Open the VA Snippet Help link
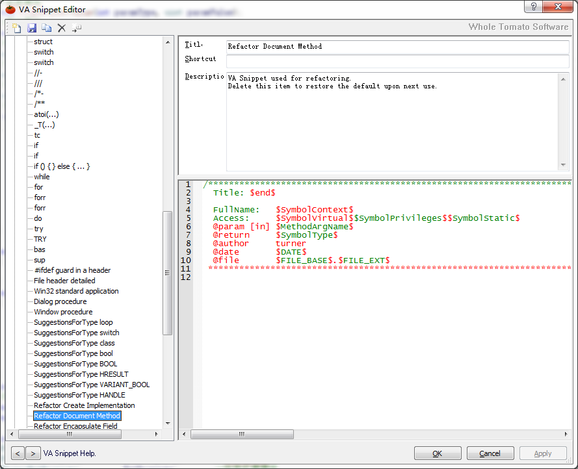The width and height of the screenshot is (578, 469). coord(70,453)
